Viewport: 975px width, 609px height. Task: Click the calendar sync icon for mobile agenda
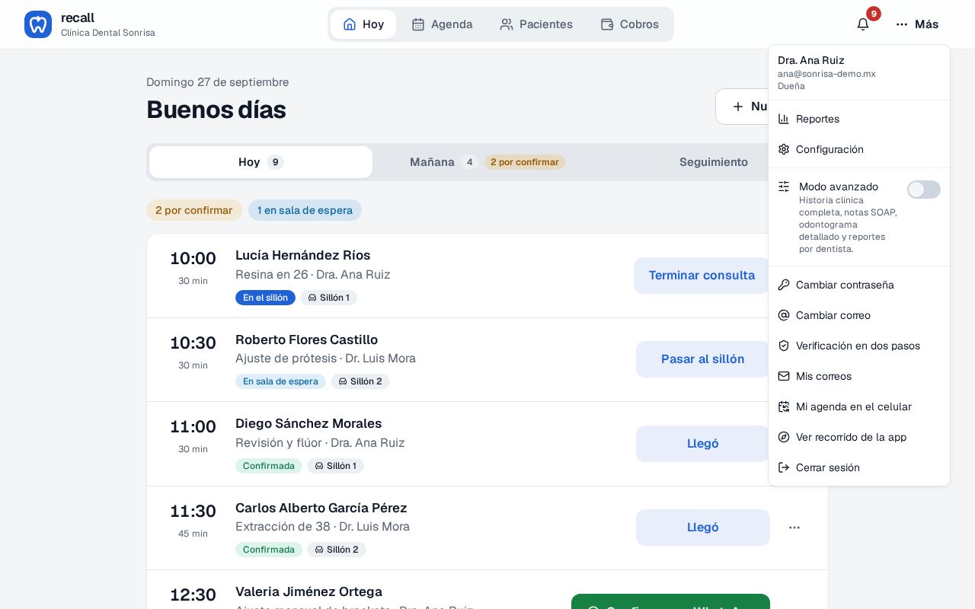click(x=784, y=407)
